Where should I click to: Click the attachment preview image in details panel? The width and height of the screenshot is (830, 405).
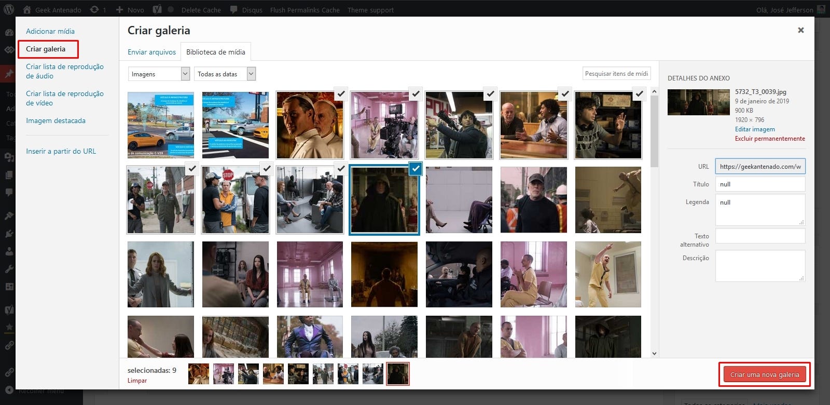[699, 102]
